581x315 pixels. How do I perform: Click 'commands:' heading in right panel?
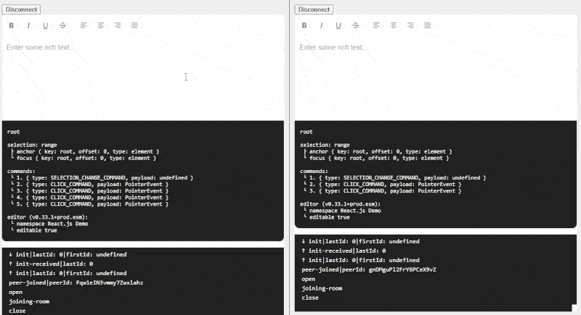coord(314,171)
